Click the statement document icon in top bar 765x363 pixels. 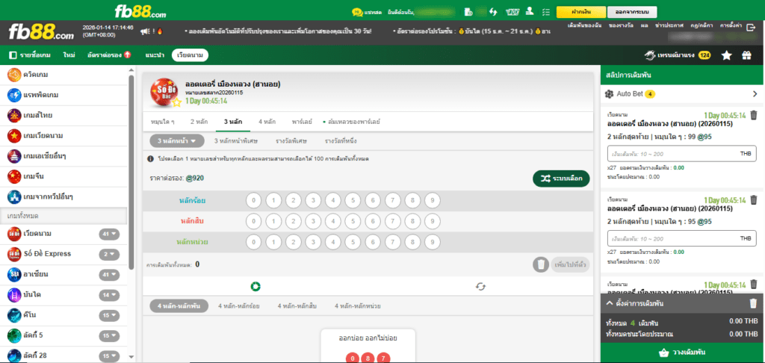coord(468,12)
